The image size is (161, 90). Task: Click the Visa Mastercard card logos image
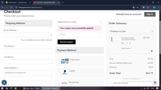click(x=65, y=61)
